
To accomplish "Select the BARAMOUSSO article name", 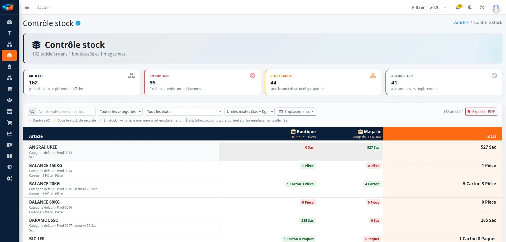I will click(x=44, y=220).
